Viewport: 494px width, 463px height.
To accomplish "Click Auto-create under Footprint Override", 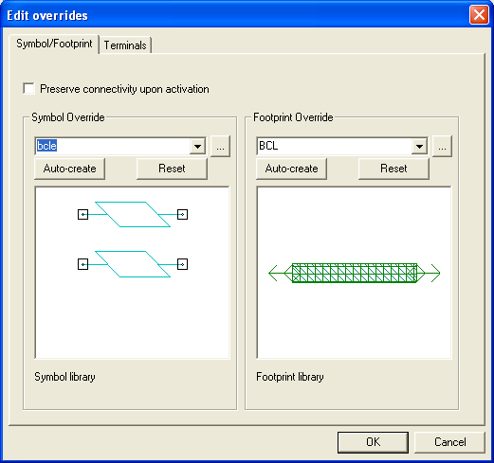I will pos(291,169).
